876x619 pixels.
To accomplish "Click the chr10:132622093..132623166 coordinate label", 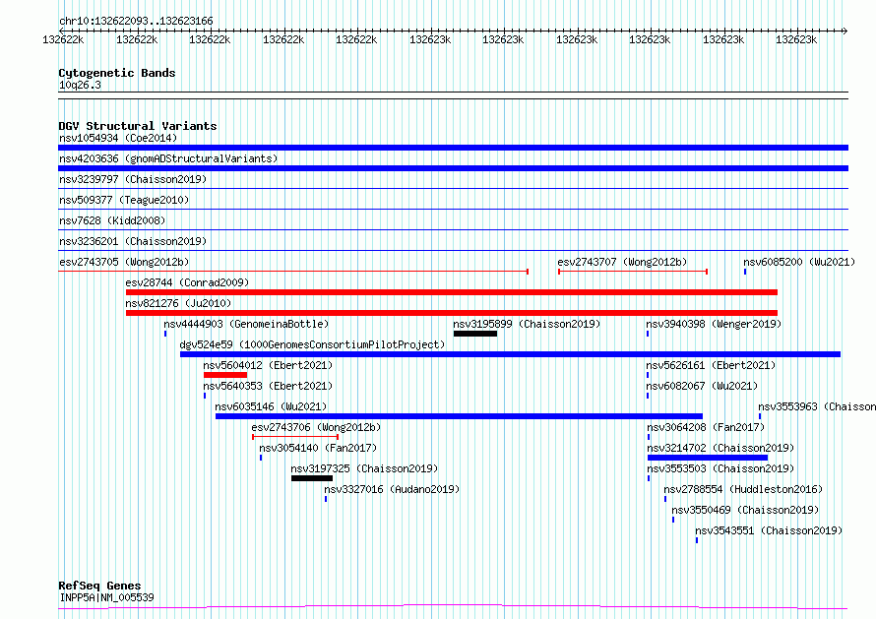I will pyautogui.click(x=136, y=22).
